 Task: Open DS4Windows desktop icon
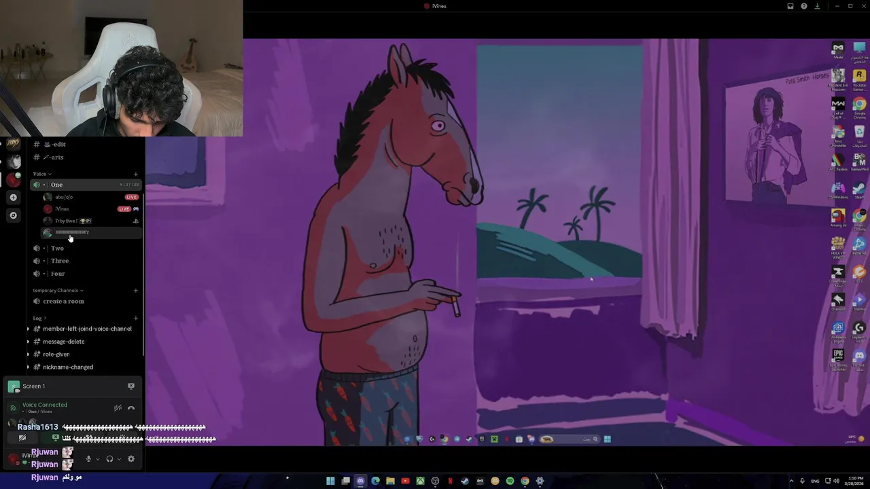[x=838, y=190]
